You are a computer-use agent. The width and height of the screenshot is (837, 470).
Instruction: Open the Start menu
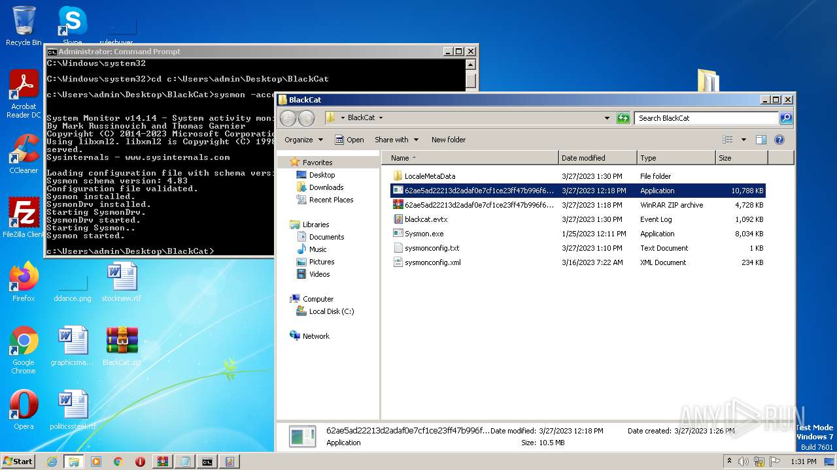18,462
